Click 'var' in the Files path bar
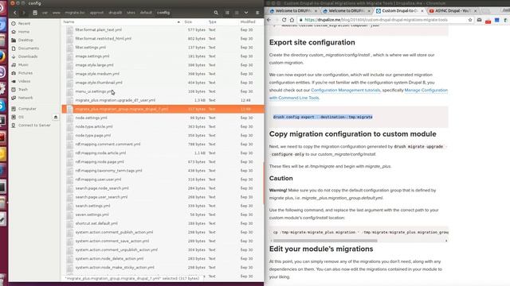The image size is (510, 286). coord(45,13)
